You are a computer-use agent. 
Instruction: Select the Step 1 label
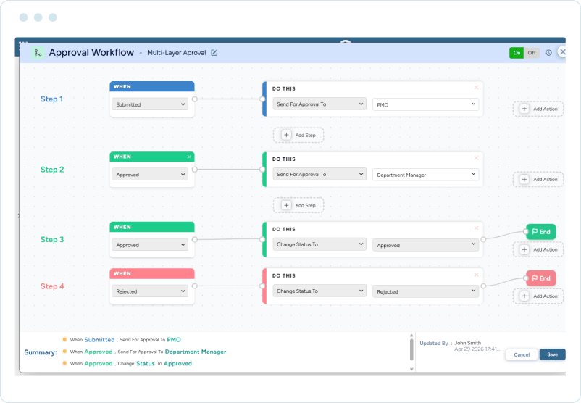click(x=51, y=99)
